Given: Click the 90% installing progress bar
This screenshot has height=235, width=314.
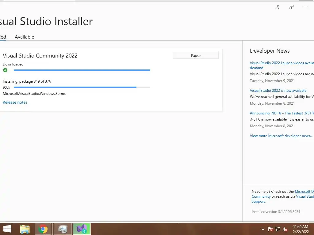Looking at the screenshot, I should (x=82, y=87).
